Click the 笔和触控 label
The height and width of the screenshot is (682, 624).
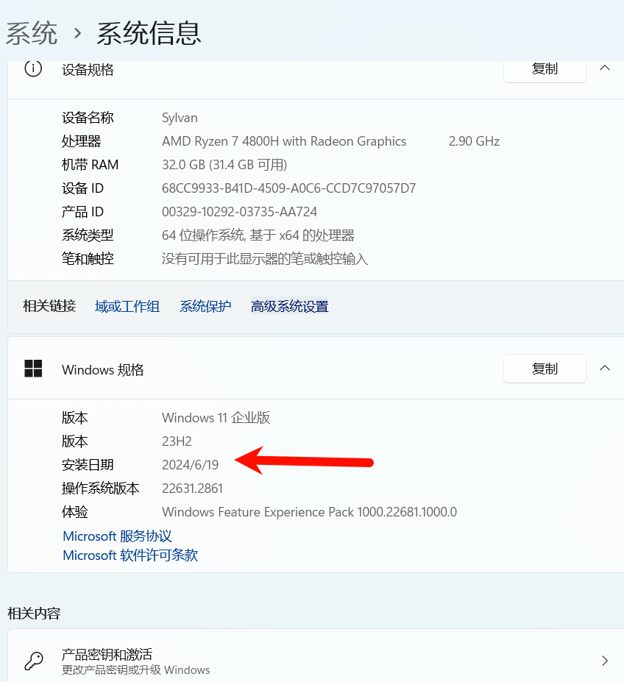(88, 258)
